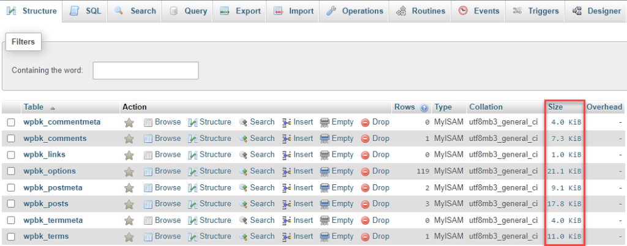
Task: Check the wpbk_options row checkbox
Action: click(x=11, y=171)
